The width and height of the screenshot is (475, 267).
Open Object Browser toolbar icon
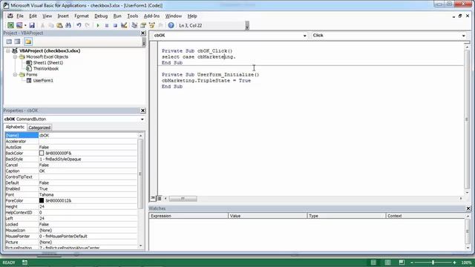pyautogui.click(x=151, y=25)
